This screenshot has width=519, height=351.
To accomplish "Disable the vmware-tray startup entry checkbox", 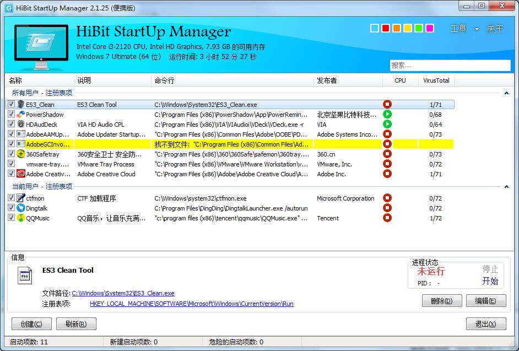I will [x=12, y=164].
